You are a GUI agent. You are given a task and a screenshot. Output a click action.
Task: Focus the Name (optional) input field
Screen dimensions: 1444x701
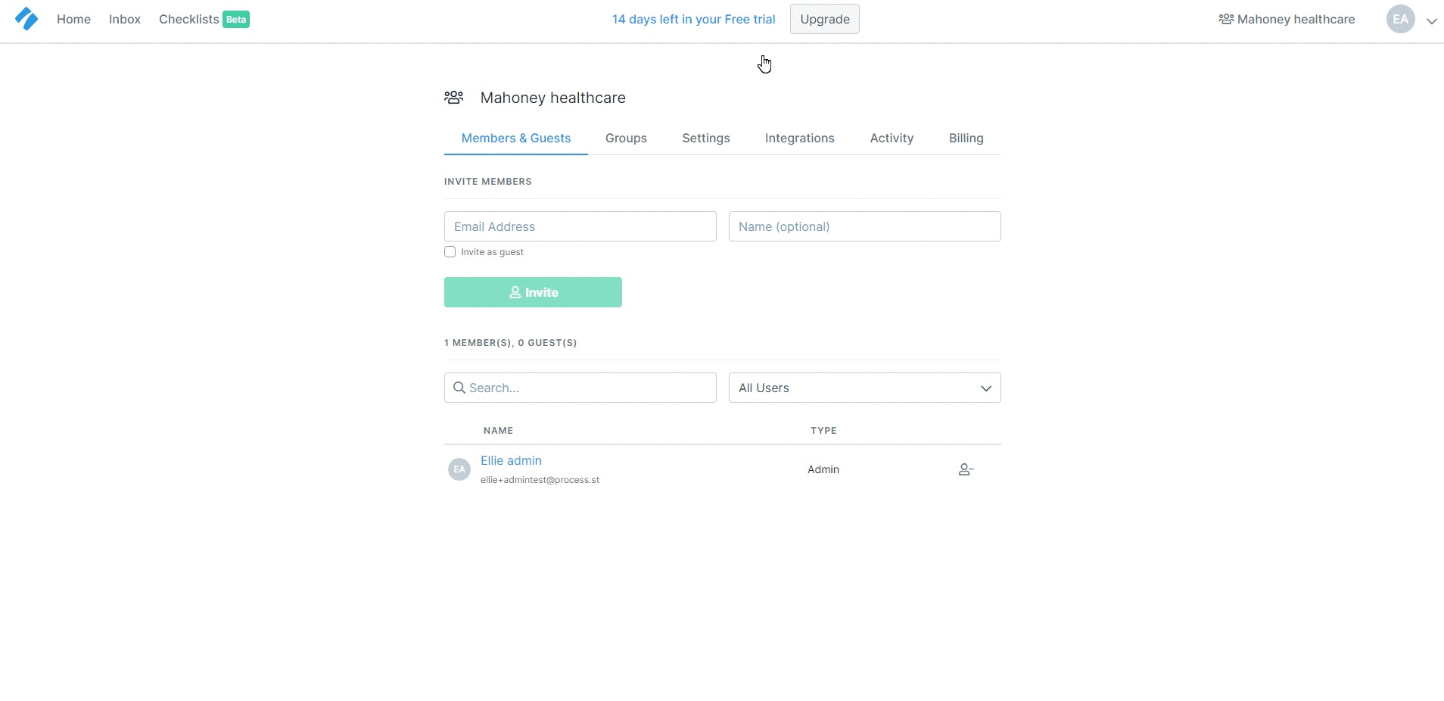(864, 226)
